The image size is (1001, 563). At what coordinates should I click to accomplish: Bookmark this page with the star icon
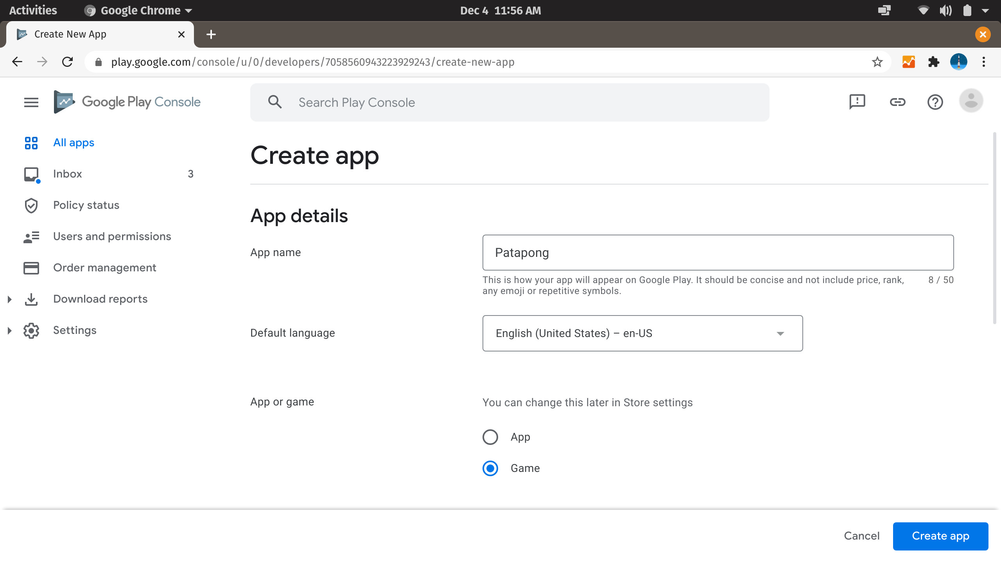point(877,62)
